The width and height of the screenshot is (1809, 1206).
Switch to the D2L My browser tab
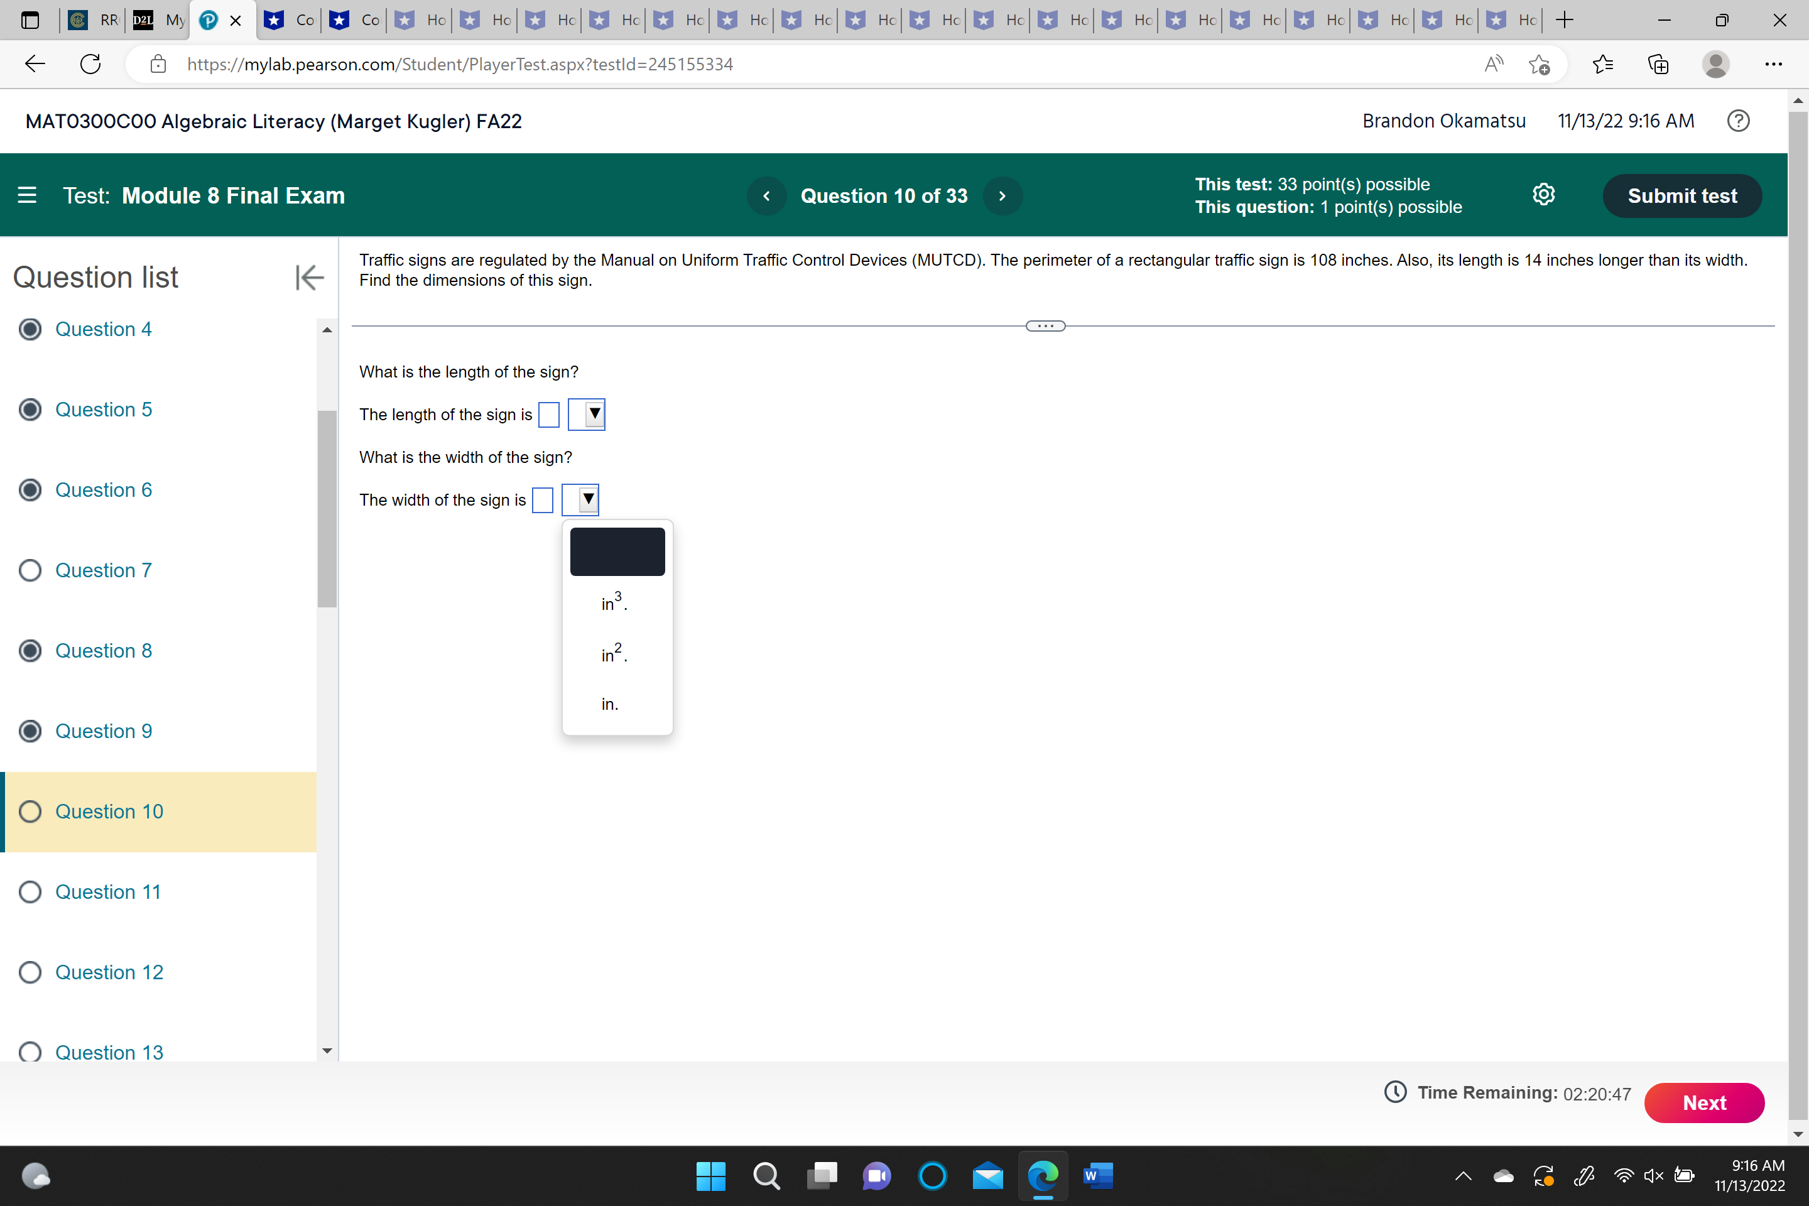(159, 21)
